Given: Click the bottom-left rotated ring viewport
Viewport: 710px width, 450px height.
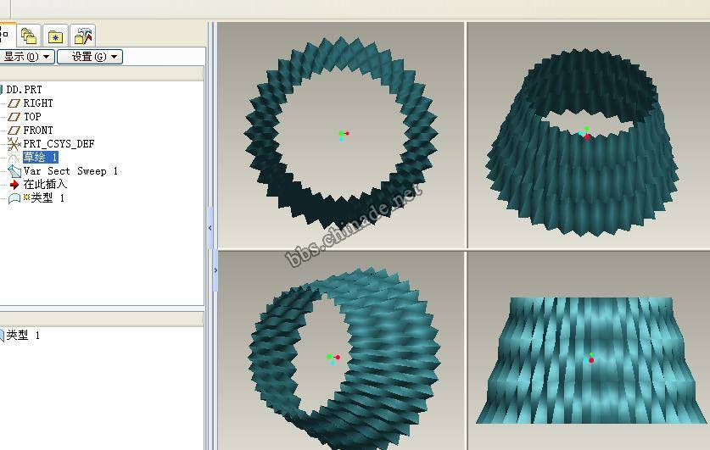Looking at the screenshot, I should (x=341, y=351).
